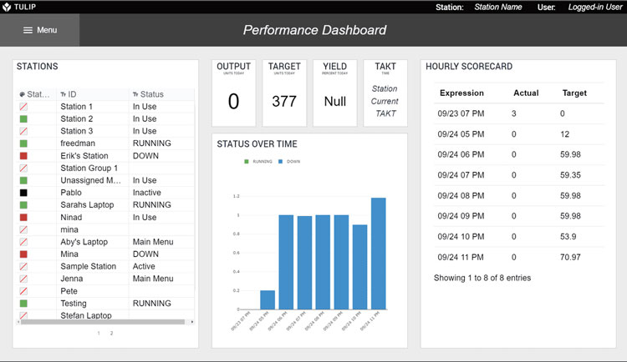Select Stefan Laptop station name
Viewport: 627px width, 362px height.
pyautogui.click(x=86, y=315)
